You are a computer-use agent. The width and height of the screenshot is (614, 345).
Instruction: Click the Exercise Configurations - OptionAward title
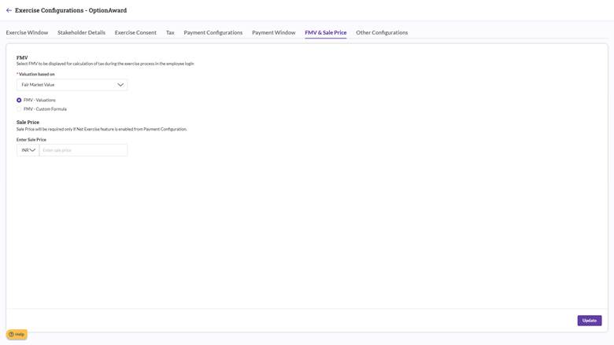[71, 10]
